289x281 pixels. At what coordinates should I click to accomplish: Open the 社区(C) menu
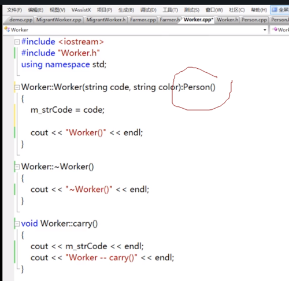(x=237, y=10)
